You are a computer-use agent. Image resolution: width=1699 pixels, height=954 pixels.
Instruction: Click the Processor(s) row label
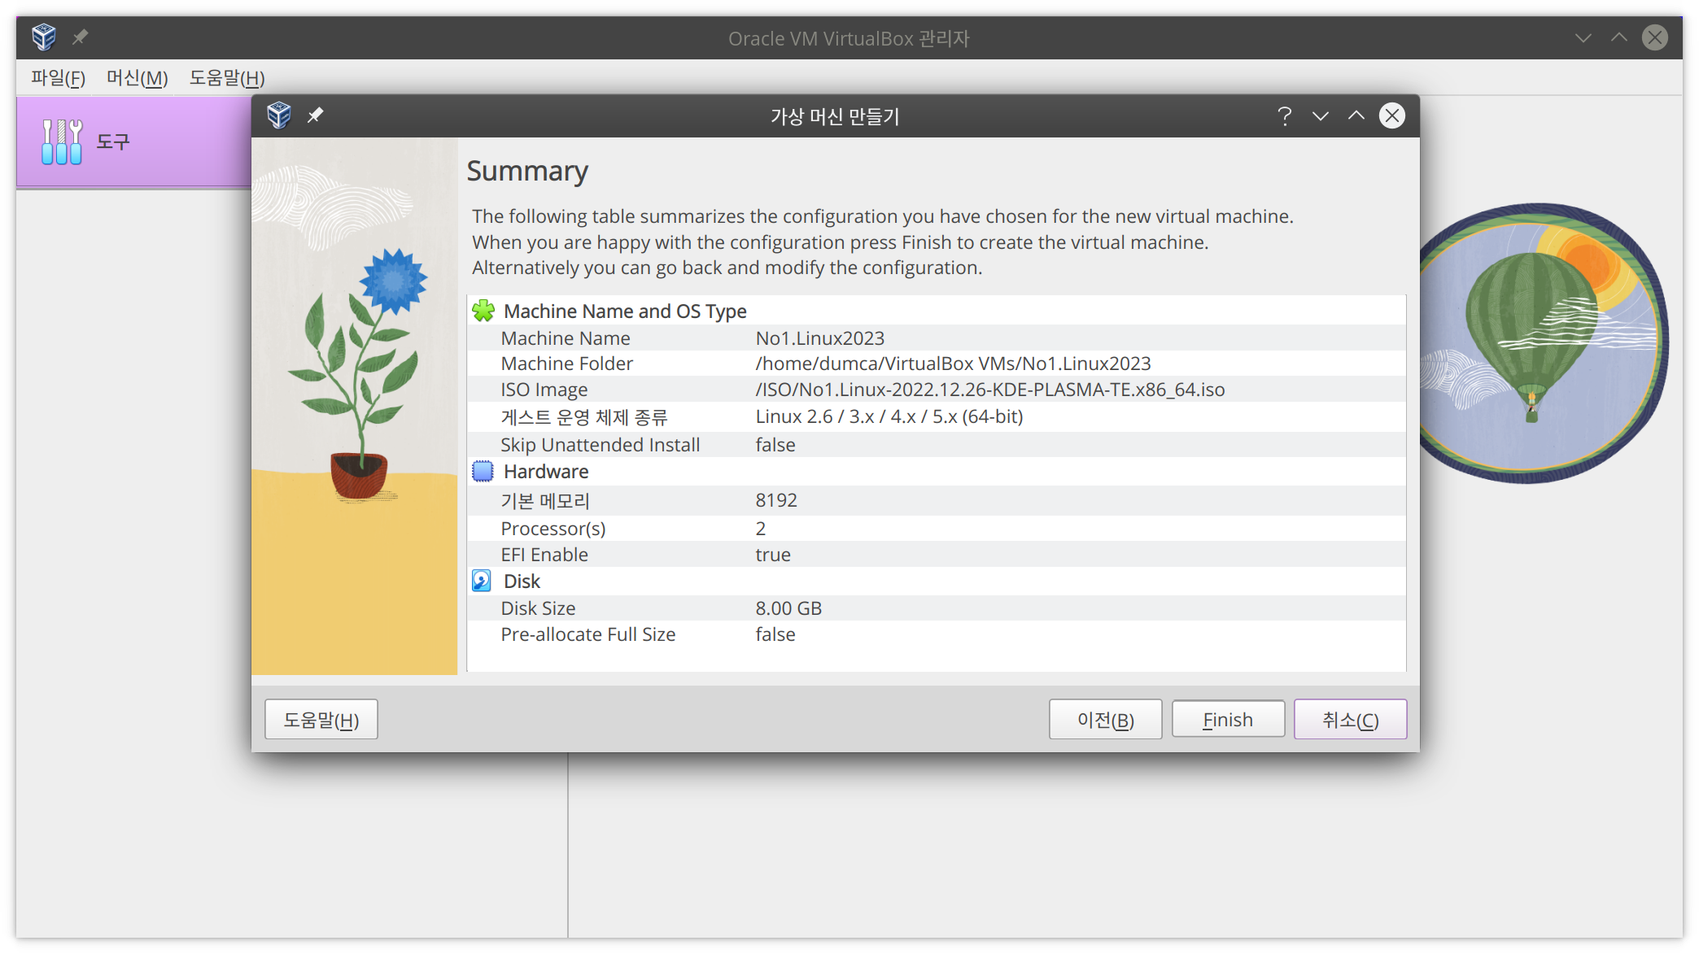553,528
